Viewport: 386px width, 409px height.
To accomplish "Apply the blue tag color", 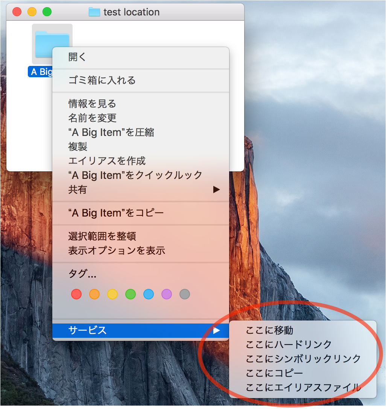I will (x=149, y=294).
